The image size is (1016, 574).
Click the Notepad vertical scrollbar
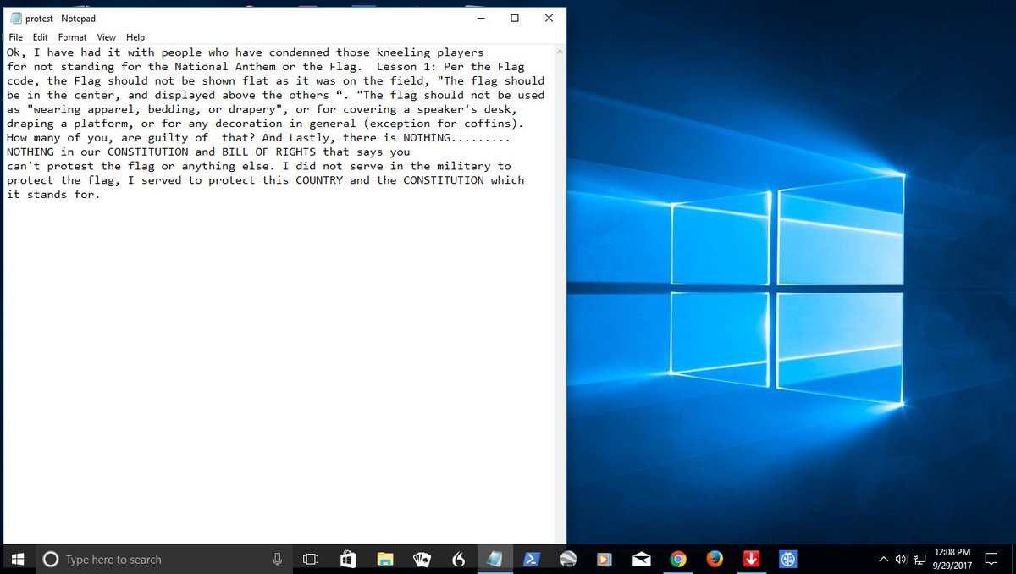(560, 294)
